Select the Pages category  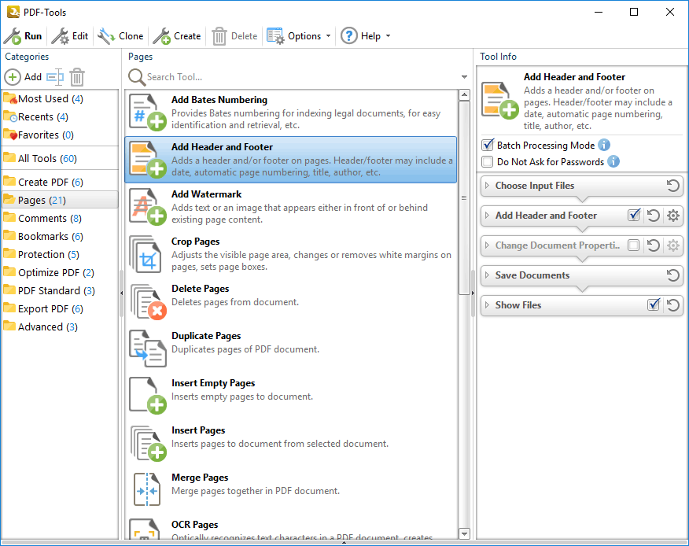tap(60, 200)
